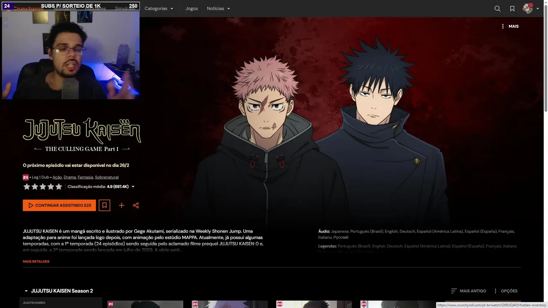Open the watchlist bookmark icon in header
The height and width of the screenshot is (308, 548).
click(x=512, y=9)
